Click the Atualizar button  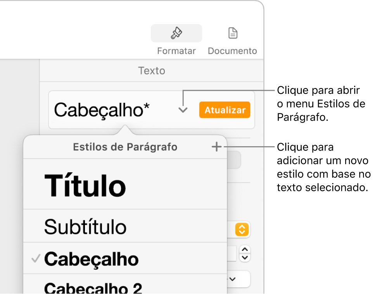[x=225, y=110]
